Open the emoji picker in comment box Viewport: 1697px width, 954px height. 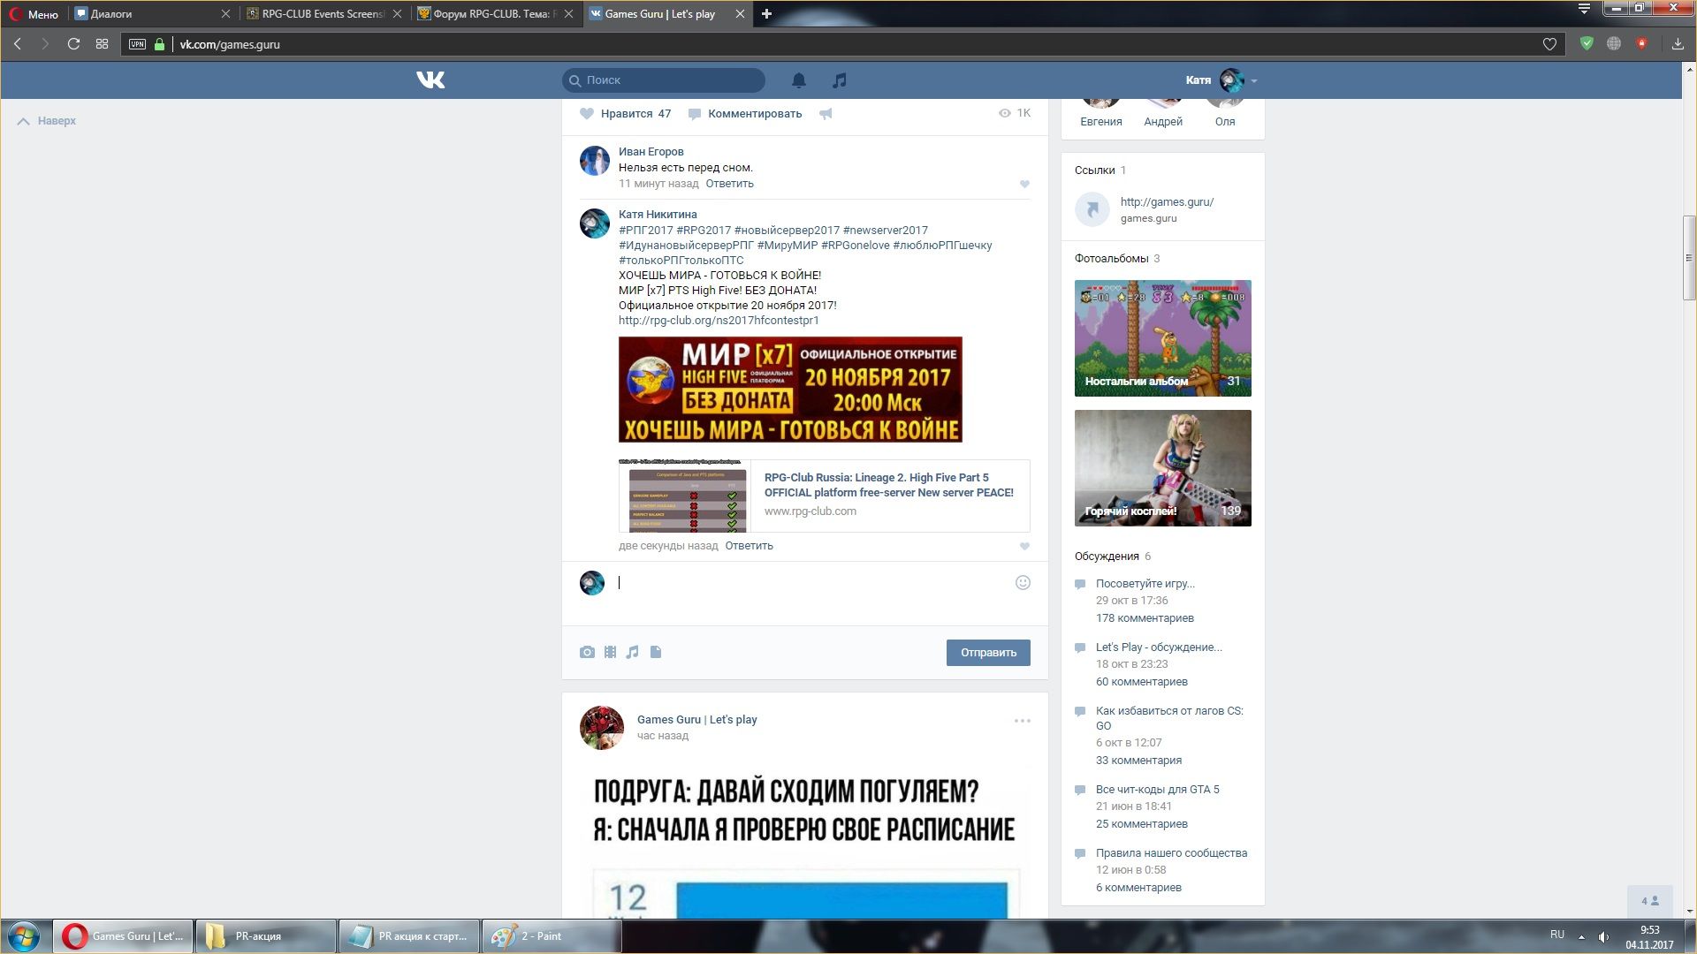tap(1023, 583)
